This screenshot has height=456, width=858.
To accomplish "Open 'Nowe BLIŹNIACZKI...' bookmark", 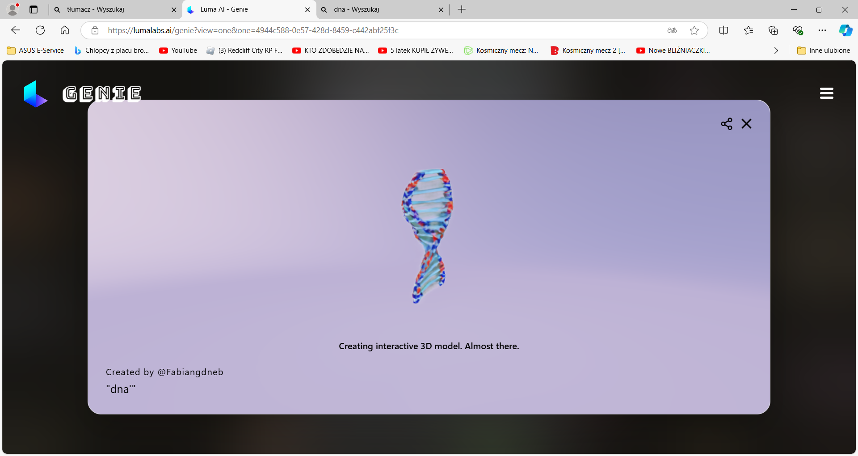I will [x=673, y=51].
